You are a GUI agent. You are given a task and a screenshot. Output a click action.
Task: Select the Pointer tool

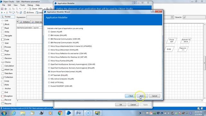(x=8, y=17)
